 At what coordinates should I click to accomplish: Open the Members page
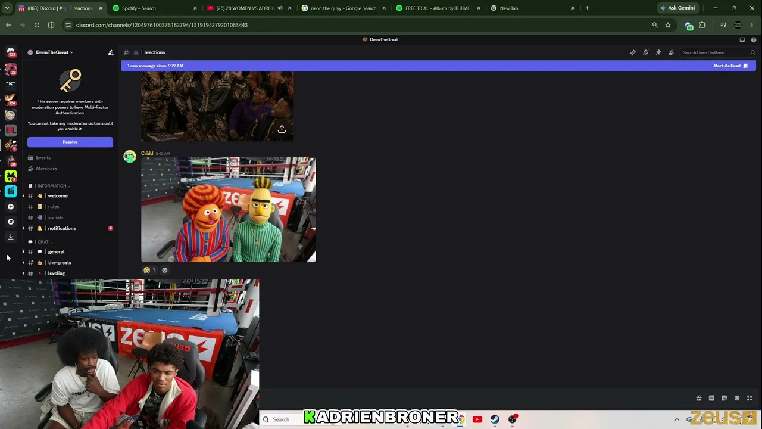point(70,169)
